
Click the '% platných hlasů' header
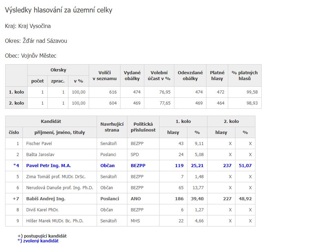point(244,76)
